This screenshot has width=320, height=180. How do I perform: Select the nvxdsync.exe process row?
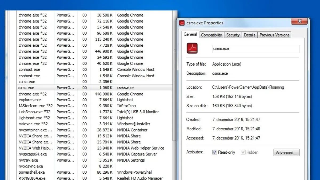(95, 166)
